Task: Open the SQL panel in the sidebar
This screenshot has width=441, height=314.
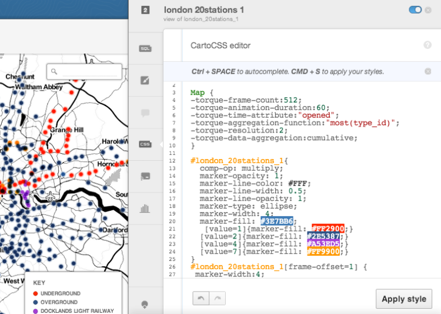Action: click(145, 48)
